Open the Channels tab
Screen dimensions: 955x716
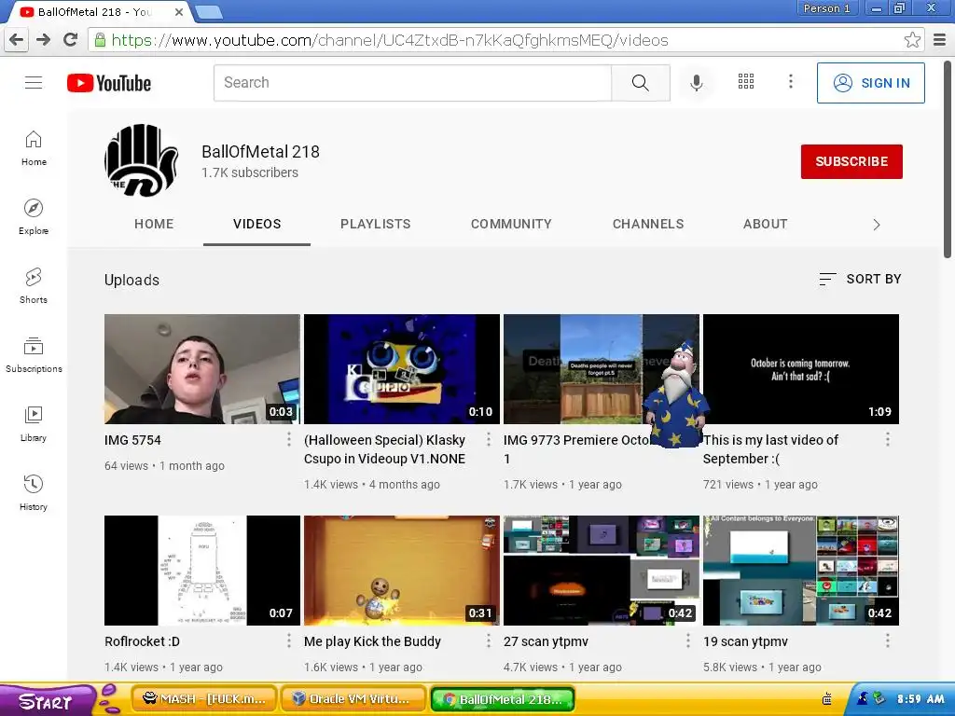[648, 224]
